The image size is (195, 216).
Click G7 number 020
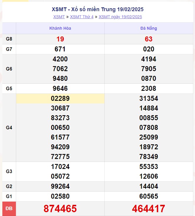149,49
